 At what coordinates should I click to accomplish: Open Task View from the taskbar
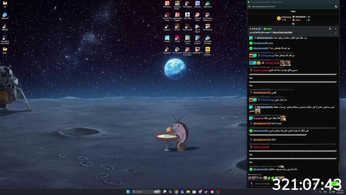164,192
